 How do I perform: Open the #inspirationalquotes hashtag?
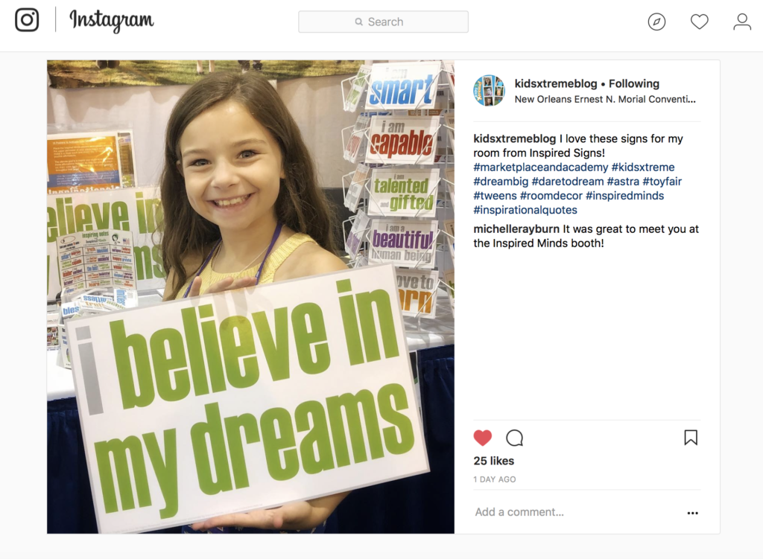(x=525, y=210)
